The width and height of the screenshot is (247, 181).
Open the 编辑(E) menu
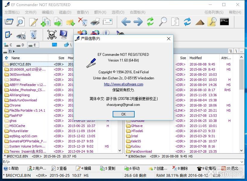(x=48, y=12)
